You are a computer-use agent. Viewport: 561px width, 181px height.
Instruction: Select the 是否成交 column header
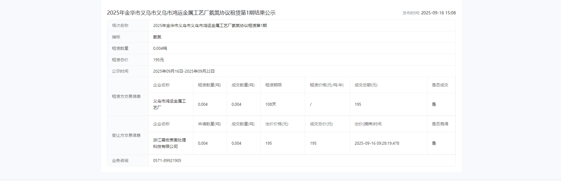440,85
